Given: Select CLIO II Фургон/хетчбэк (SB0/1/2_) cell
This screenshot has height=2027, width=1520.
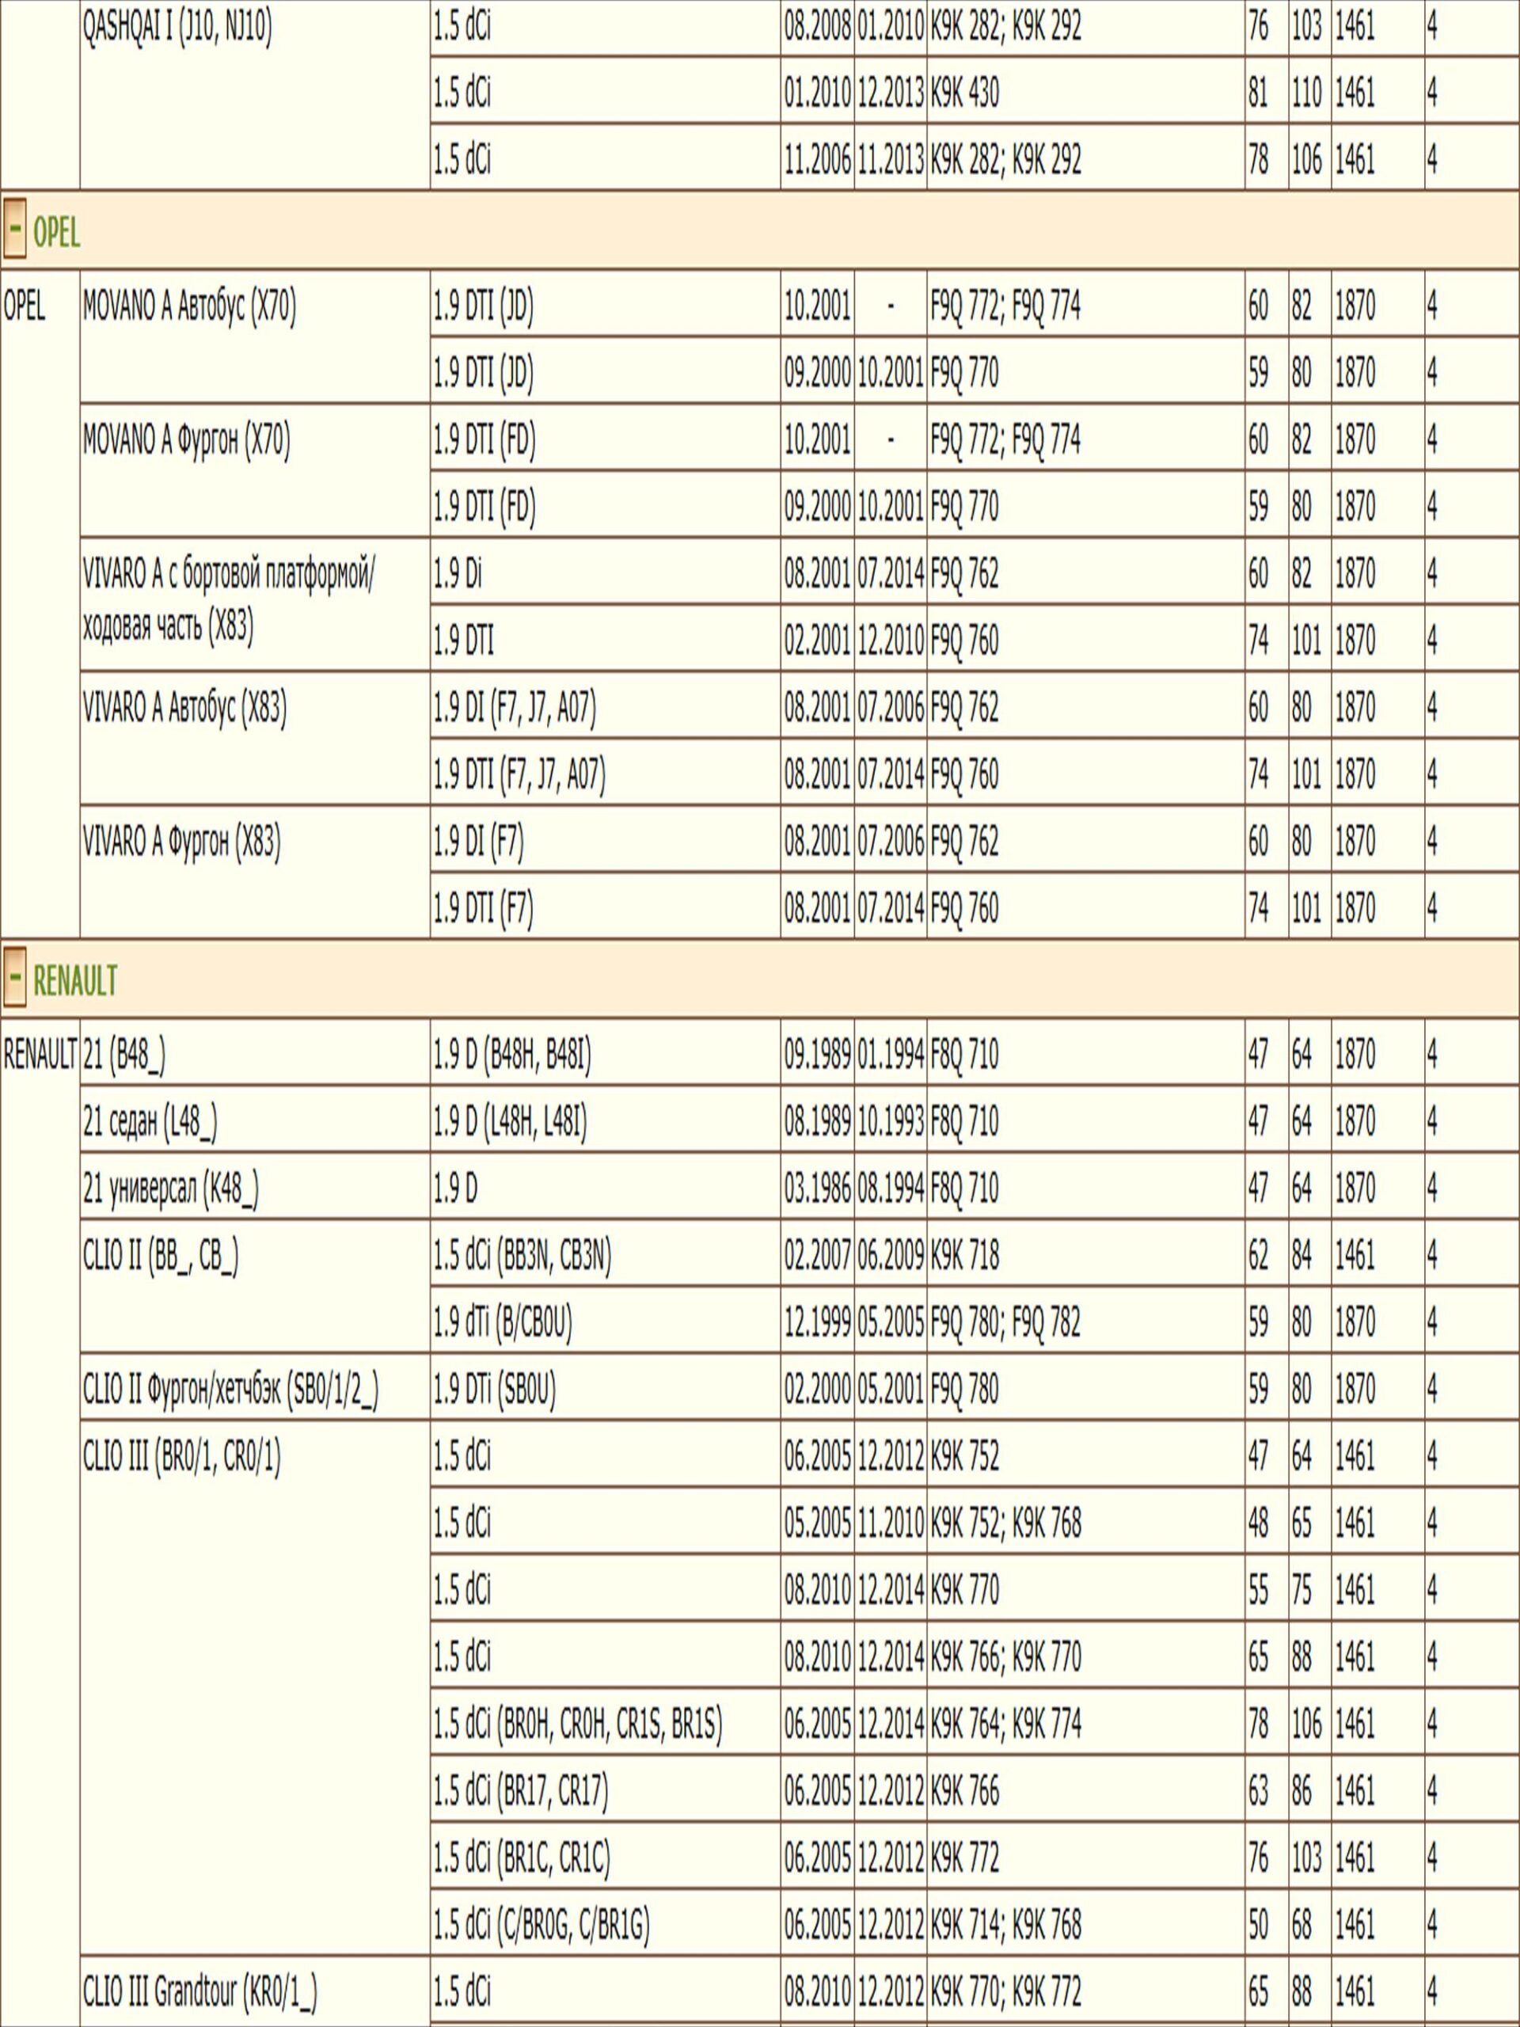Looking at the screenshot, I should click(231, 1390).
